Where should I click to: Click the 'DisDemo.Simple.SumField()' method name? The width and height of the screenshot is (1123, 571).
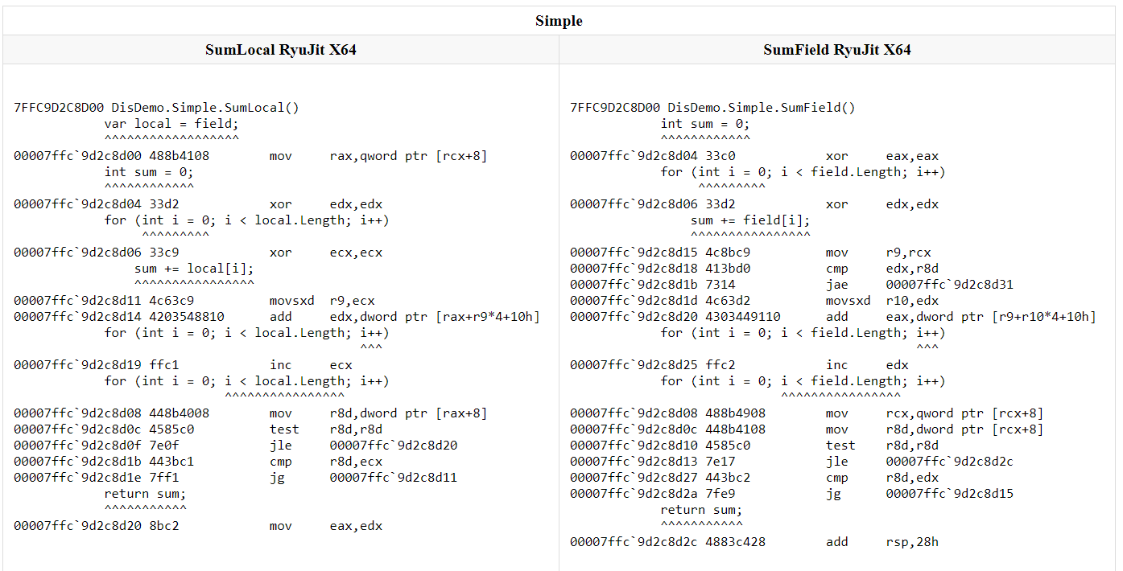[x=762, y=108]
